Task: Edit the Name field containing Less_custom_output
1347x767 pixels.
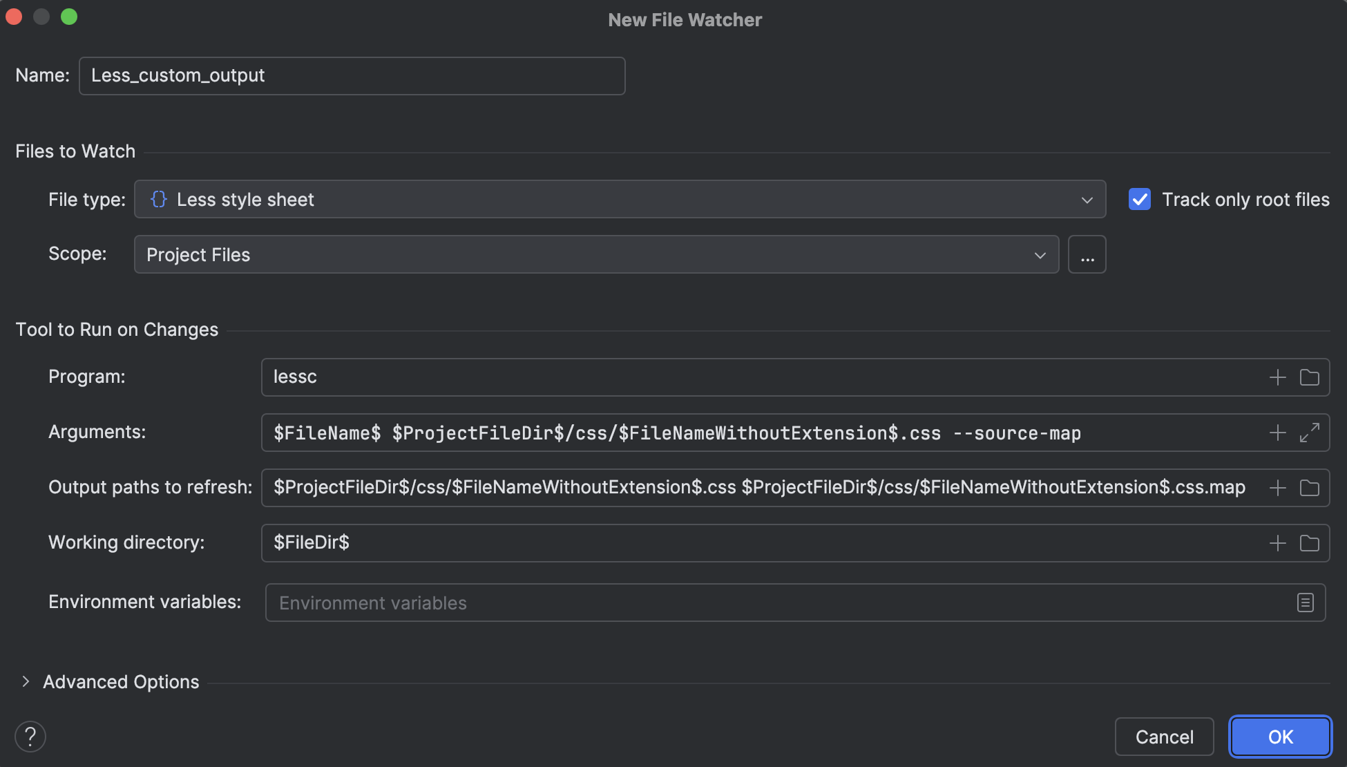Action: coord(352,75)
